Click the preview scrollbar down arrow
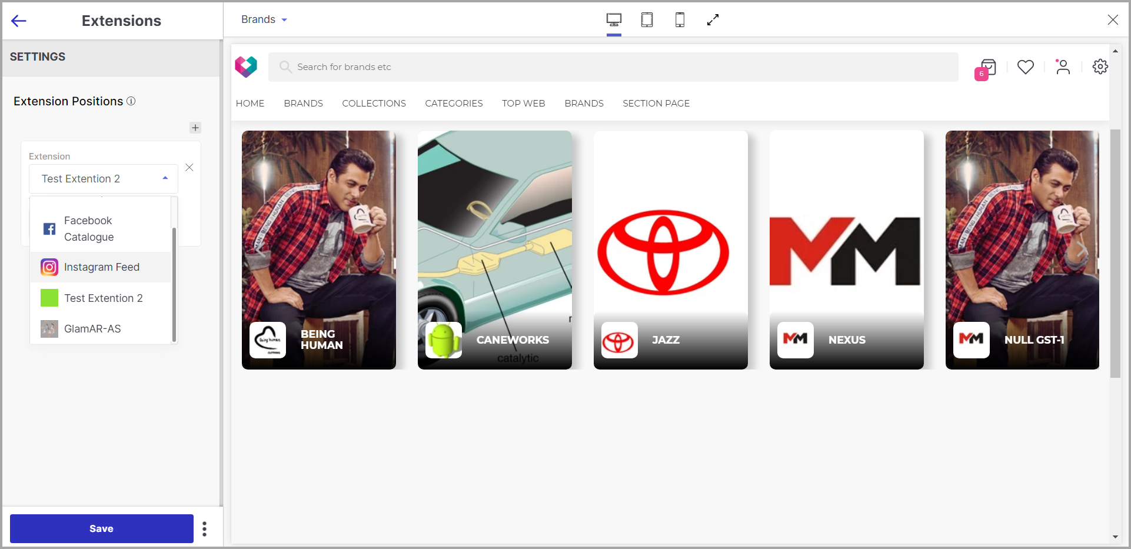Screen dimensions: 1131x549 [x=1115, y=537]
